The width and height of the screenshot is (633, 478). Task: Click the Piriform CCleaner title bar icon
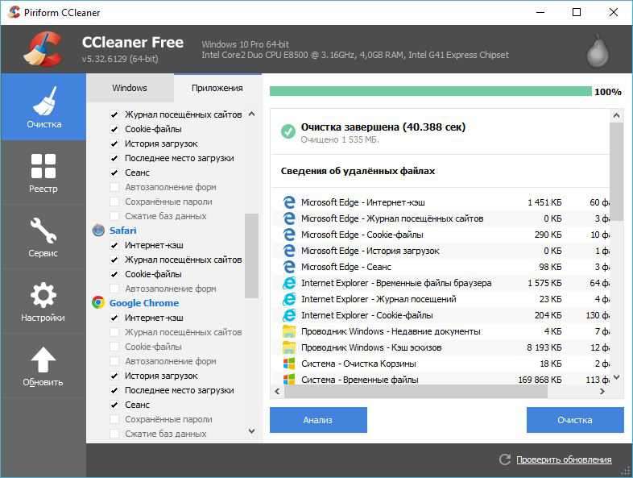pos(14,12)
